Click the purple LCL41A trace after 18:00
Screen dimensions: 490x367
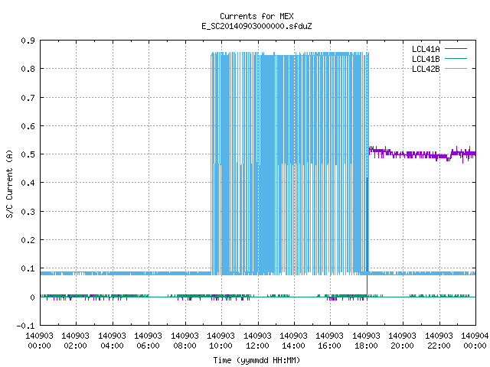(422, 154)
